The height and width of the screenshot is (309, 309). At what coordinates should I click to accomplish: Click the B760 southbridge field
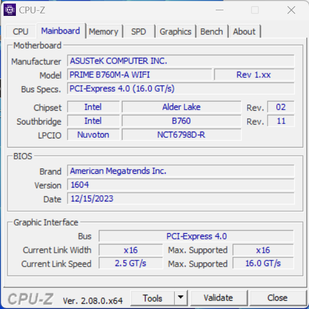(x=181, y=121)
